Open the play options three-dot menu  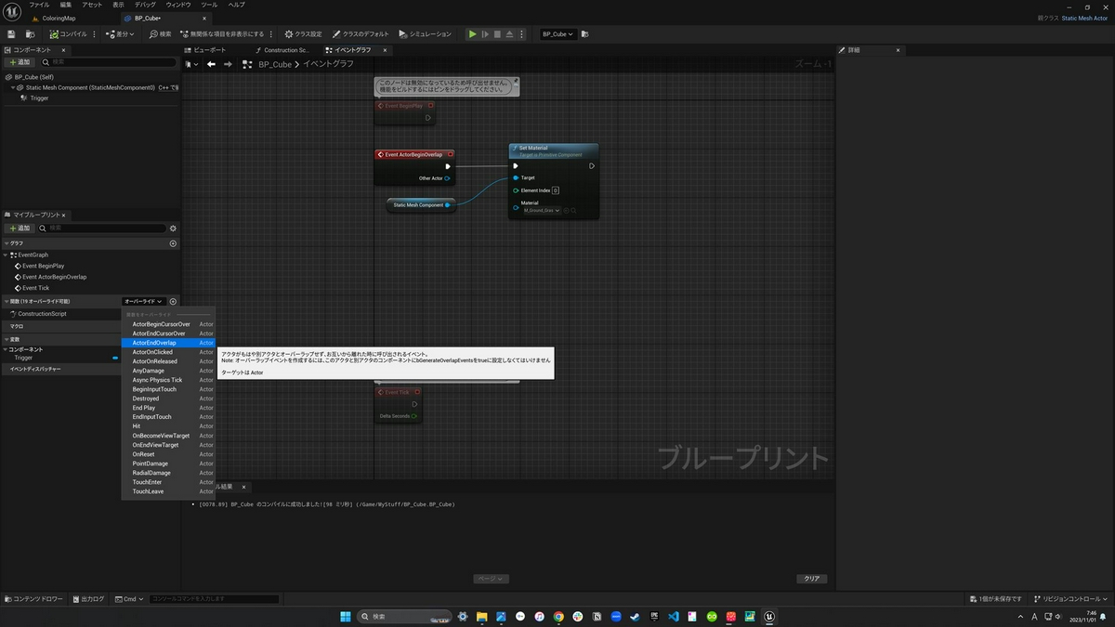[x=522, y=34]
